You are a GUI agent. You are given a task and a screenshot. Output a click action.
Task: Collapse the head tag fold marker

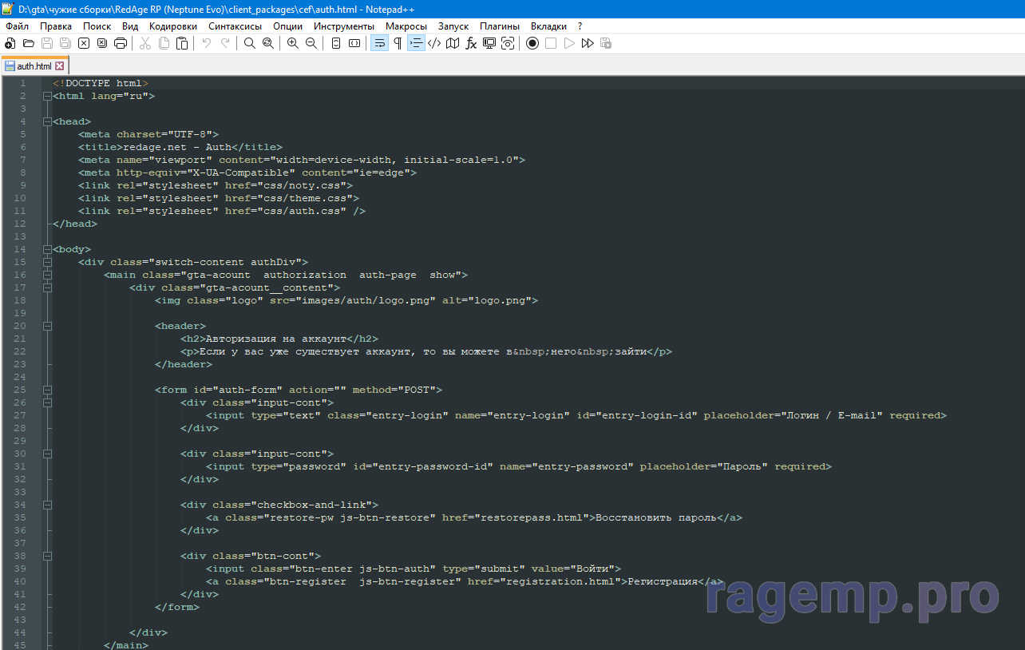pos(47,121)
